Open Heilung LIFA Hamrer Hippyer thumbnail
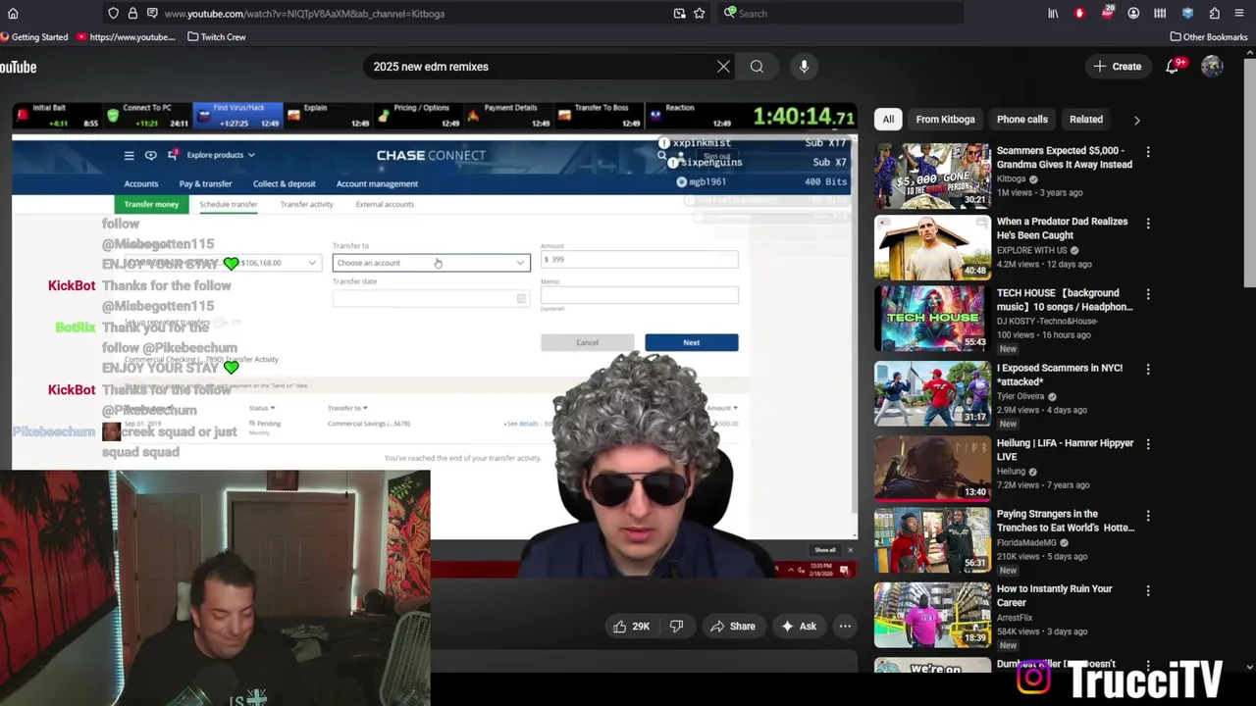Screen dimensions: 1256x706 932,468
